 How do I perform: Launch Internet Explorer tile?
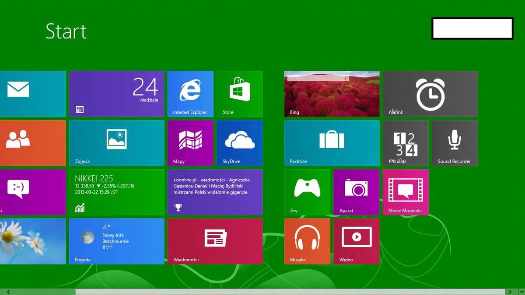[x=190, y=94]
